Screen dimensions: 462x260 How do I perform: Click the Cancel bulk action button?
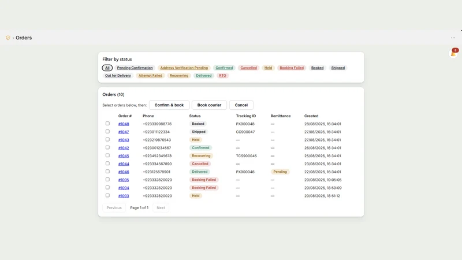click(x=241, y=105)
